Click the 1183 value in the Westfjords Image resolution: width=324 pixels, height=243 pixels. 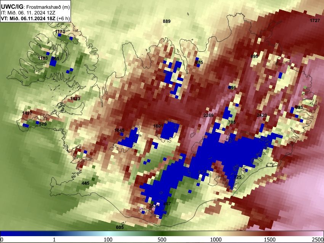[x=43, y=58]
